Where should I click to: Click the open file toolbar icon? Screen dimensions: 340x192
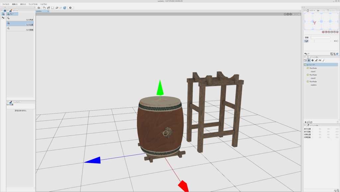pyautogui.click(x=48, y=8)
